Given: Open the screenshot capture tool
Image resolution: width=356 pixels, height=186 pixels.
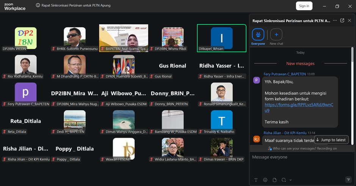Looking at the screenshot, I should (x=284, y=180).
